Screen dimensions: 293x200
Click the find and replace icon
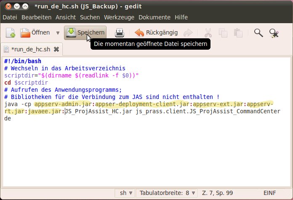tap(274, 33)
